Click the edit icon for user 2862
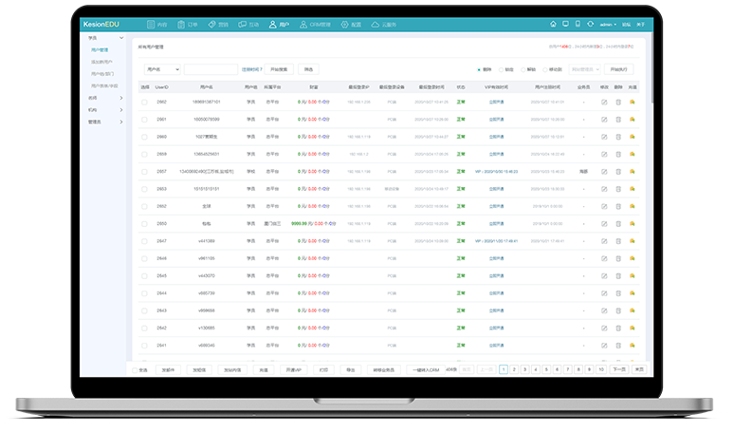The image size is (734, 432). coord(603,102)
